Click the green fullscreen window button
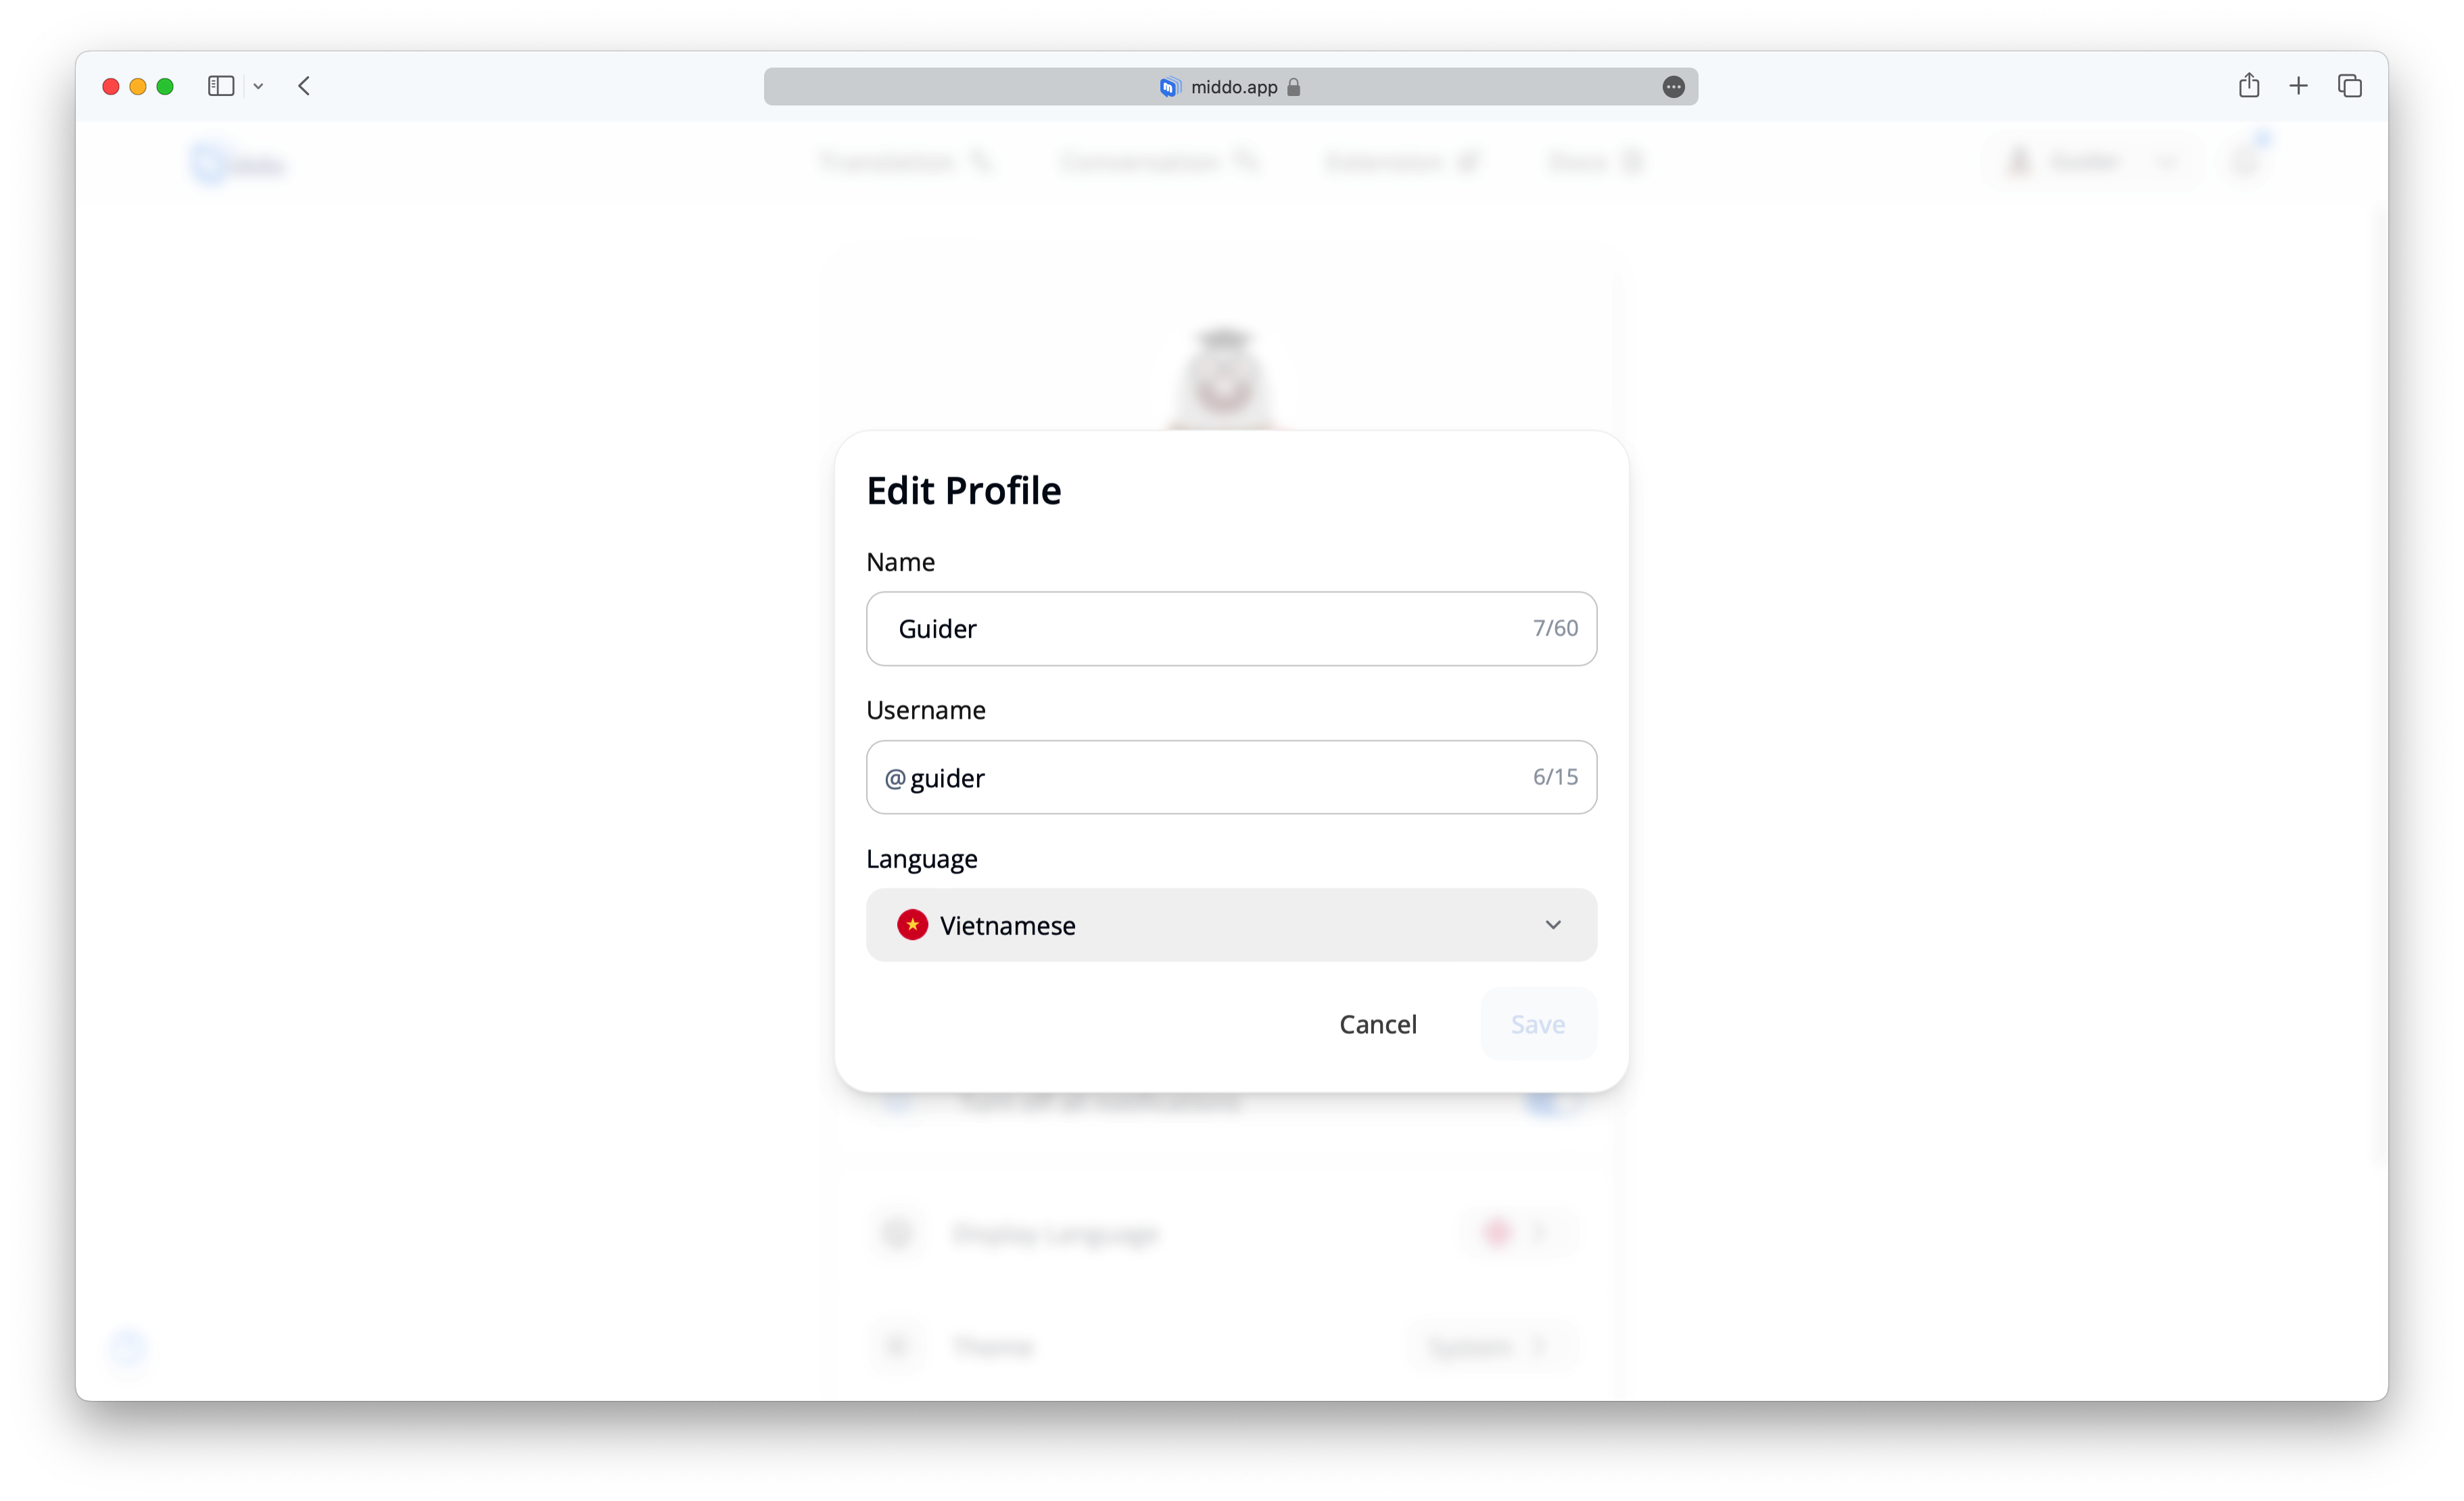 pyautogui.click(x=165, y=87)
